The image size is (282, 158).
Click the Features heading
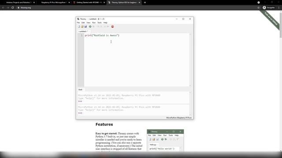pyautogui.click(x=104, y=124)
